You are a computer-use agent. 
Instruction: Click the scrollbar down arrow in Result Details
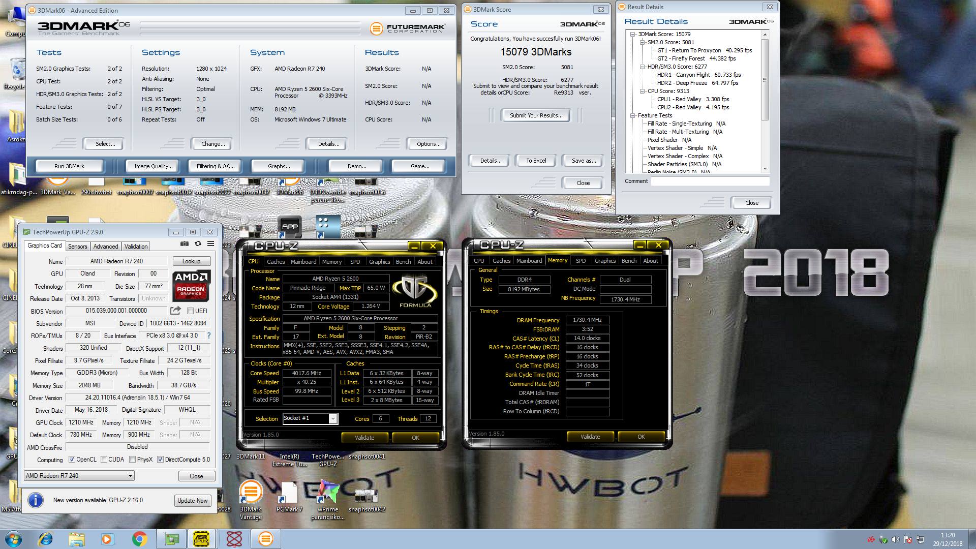click(x=765, y=168)
